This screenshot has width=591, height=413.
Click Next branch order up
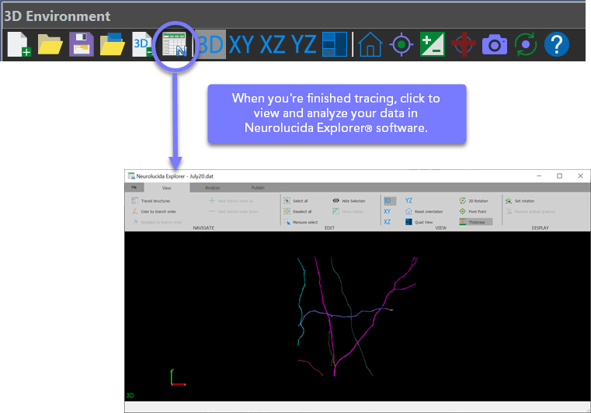[x=231, y=201]
